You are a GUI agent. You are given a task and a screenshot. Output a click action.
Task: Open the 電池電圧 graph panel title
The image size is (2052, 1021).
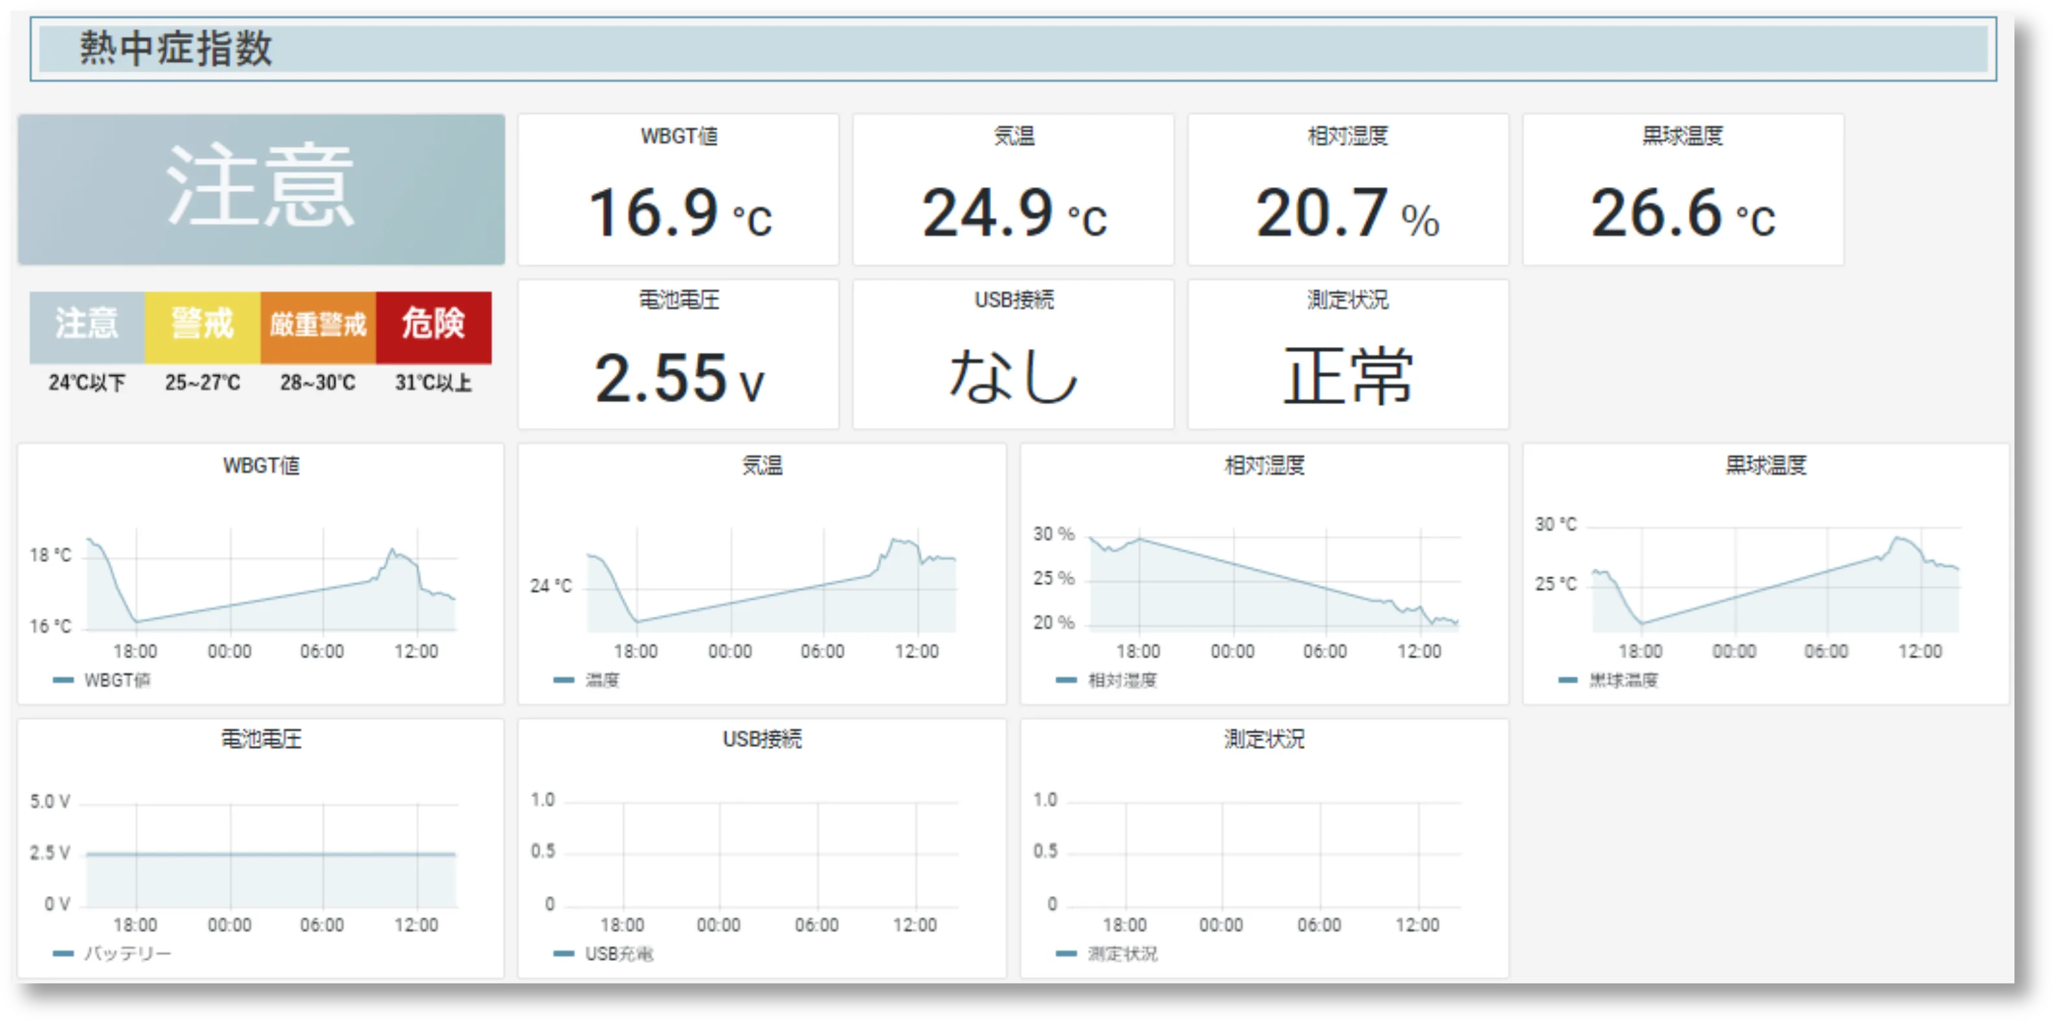pyautogui.click(x=262, y=739)
